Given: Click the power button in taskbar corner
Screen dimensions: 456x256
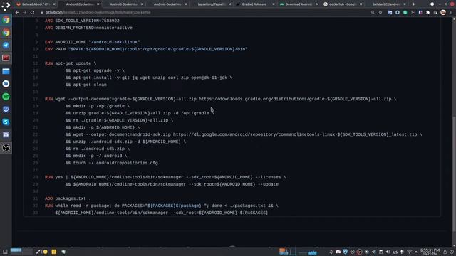Looking at the screenshot, I should 452,252.
